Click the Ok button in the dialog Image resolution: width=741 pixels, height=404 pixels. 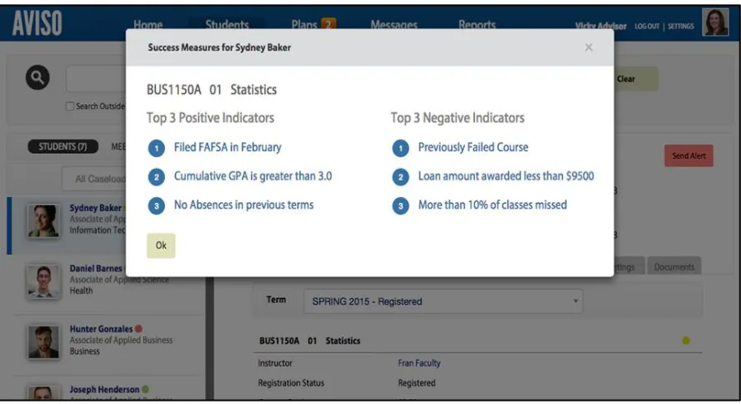click(161, 245)
